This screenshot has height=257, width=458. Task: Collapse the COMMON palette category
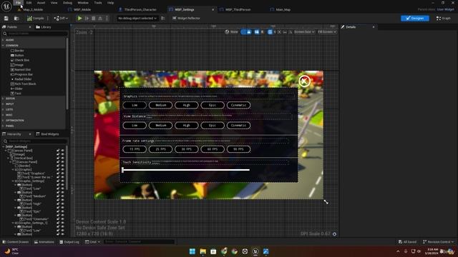point(3,46)
